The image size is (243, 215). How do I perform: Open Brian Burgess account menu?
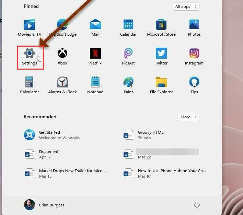[x=44, y=205]
